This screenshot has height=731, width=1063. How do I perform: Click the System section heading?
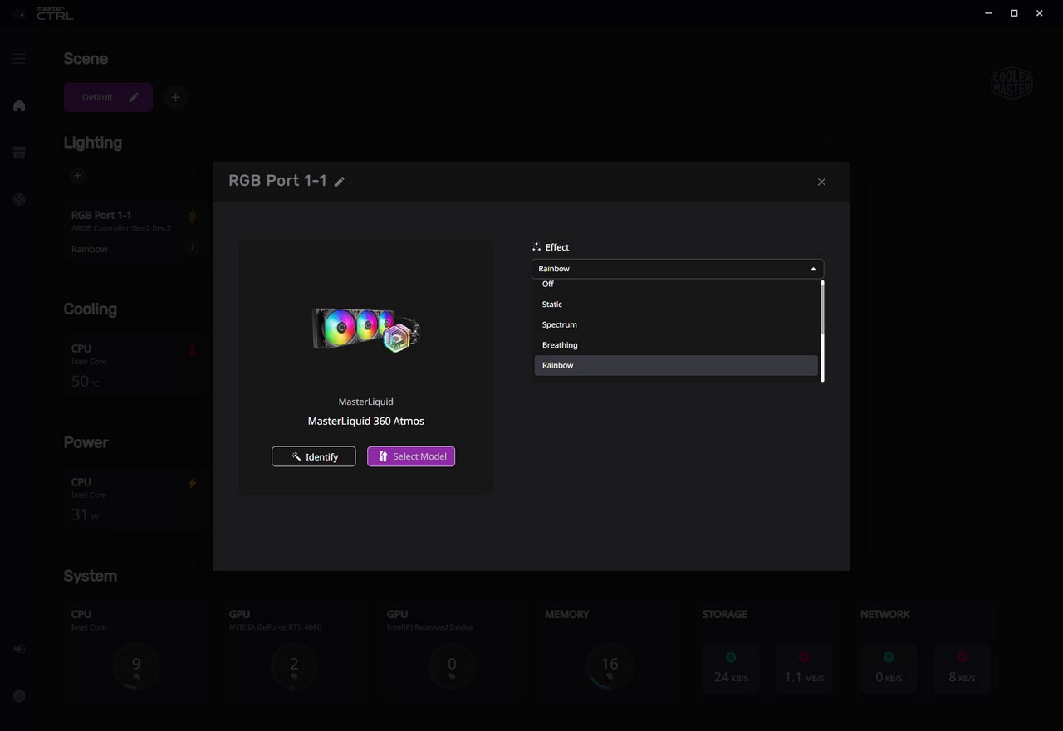coord(91,576)
